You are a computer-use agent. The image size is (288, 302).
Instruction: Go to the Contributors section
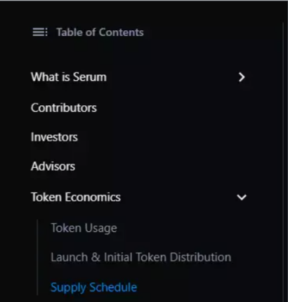point(64,107)
